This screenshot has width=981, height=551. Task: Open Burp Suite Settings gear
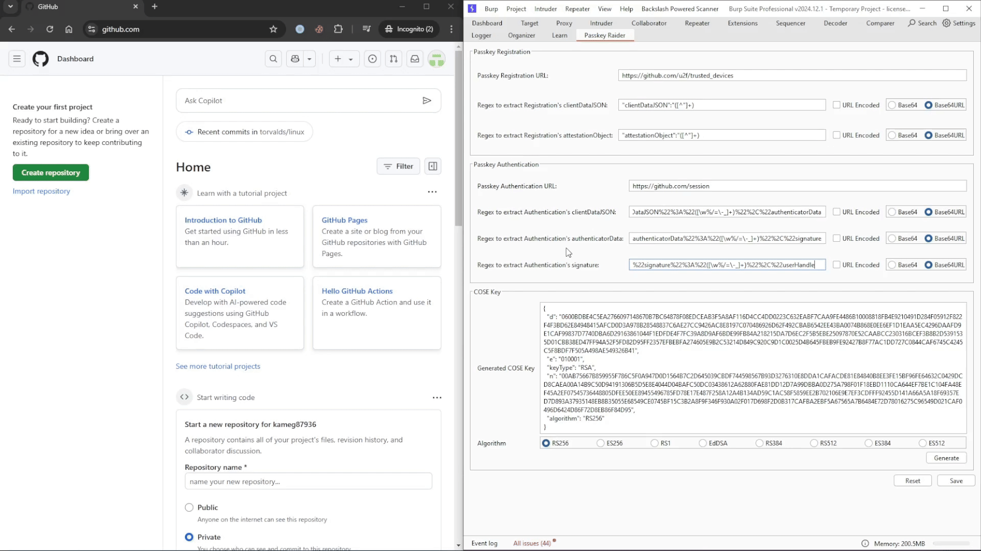pos(959,23)
